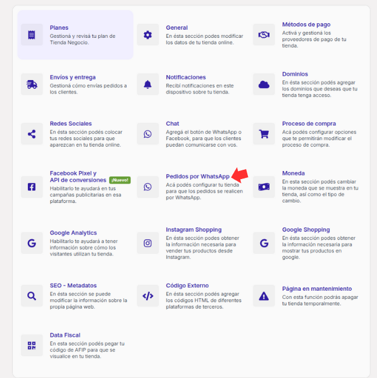Viewport: 377px width, 378px height.
Task: Open the Planes receipt icon
Action: 31,35
